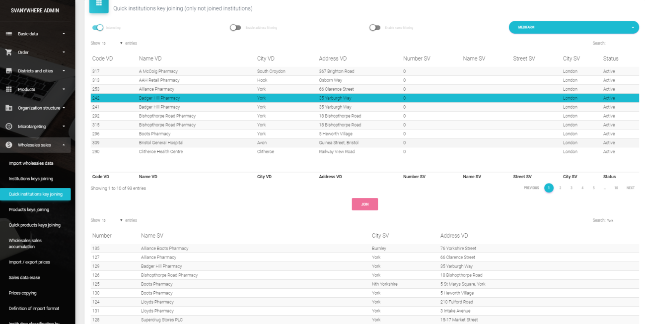Click the Organization structure building icon

tap(8, 108)
